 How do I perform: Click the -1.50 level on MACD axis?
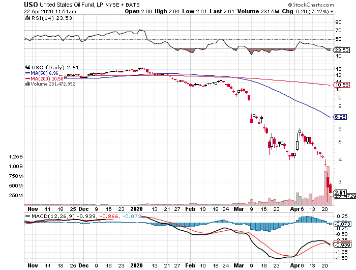tap(342, 258)
